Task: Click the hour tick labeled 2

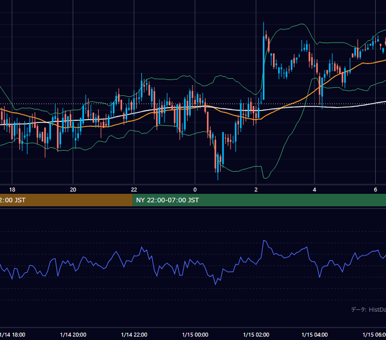Action: point(256,189)
